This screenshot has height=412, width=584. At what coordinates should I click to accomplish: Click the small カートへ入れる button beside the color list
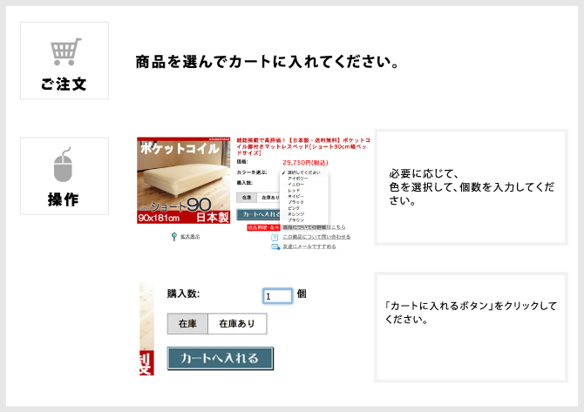pos(259,214)
